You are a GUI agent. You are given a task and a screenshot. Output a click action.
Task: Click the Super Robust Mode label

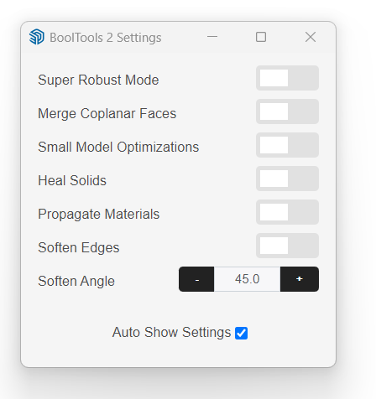98,80
